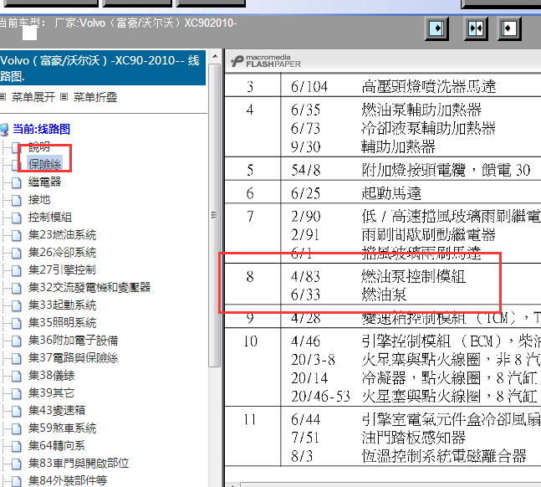Open 集27引擎控制 in the tree
The image size is (541, 487).
click(62, 269)
